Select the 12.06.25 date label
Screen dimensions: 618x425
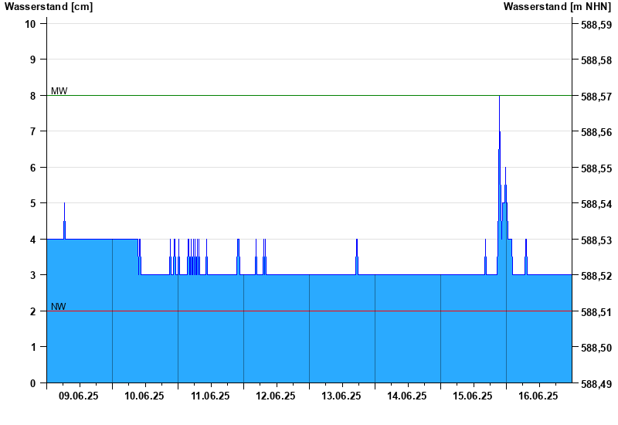276,396
